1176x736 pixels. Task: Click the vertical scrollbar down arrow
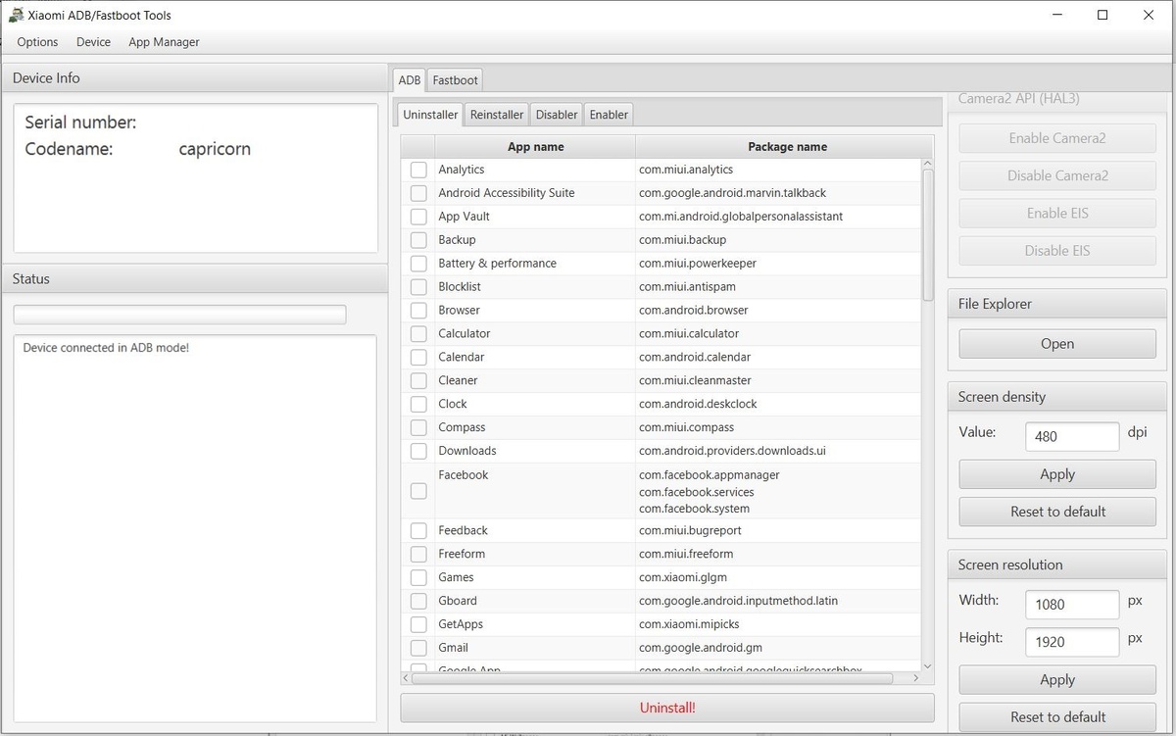928,665
